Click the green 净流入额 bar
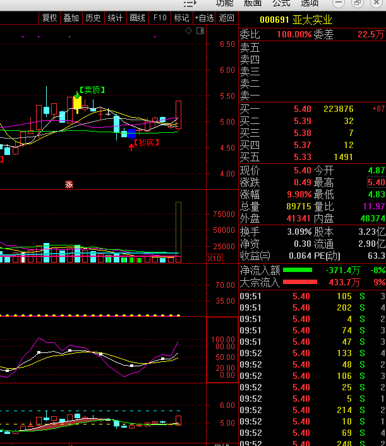Image resolution: width=386 pixels, height=446 pixels. coord(298,270)
